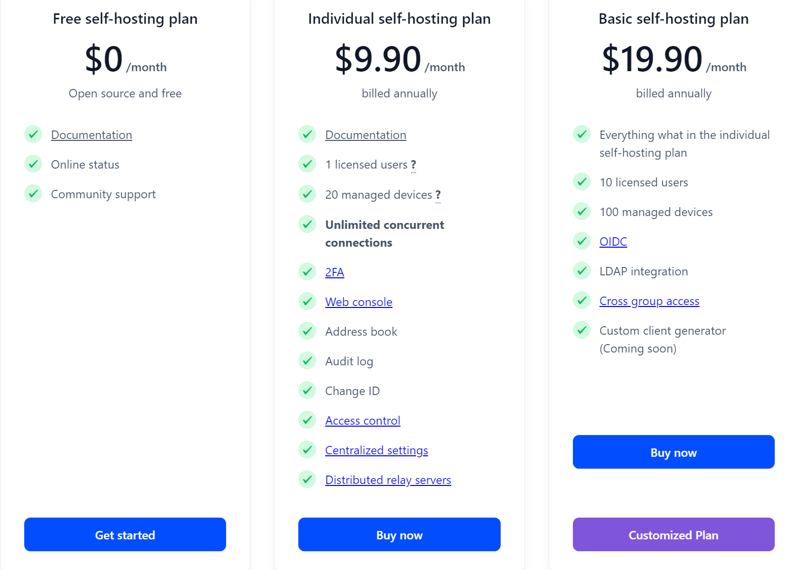Click the checkmark icon beside Address book
The height and width of the screenshot is (570, 797).
[x=307, y=331]
